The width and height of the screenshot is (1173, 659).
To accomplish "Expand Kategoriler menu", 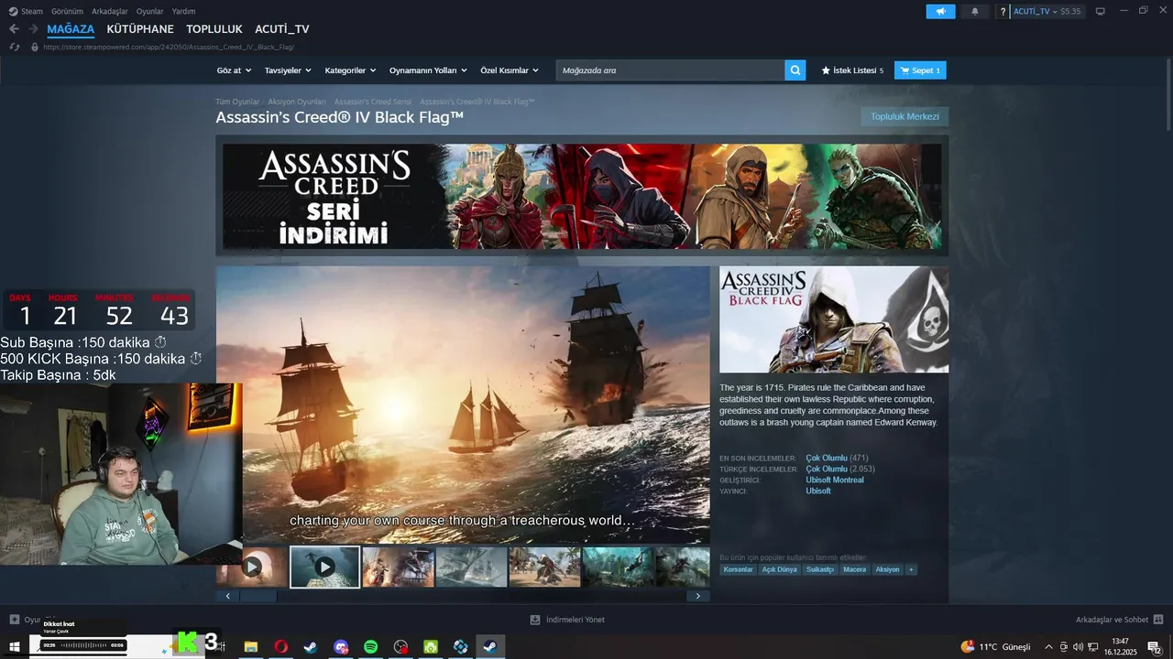I will (350, 70).
